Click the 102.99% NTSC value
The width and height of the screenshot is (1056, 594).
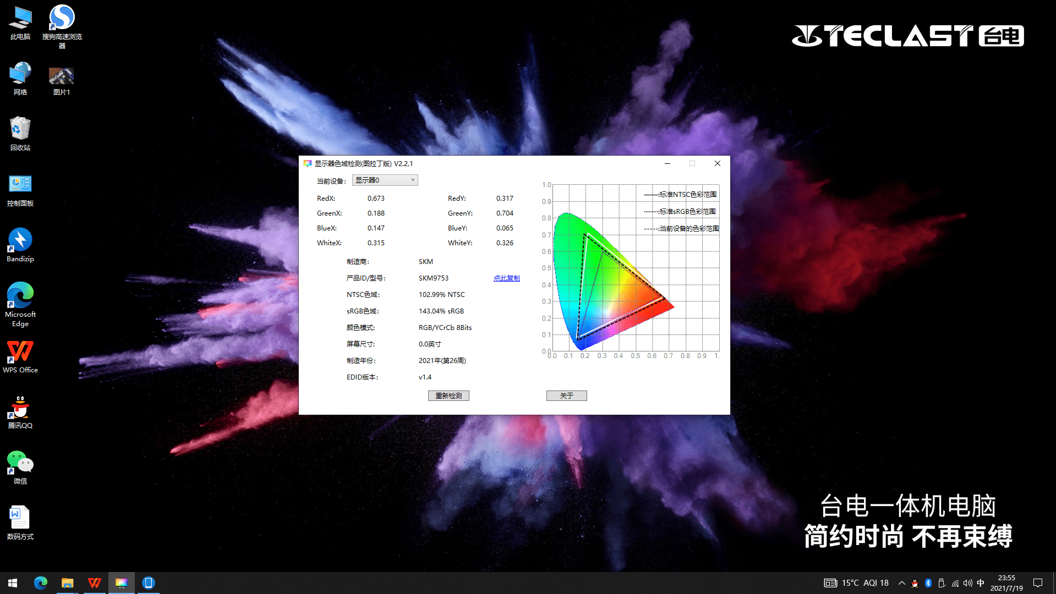(x=442, y=295)
